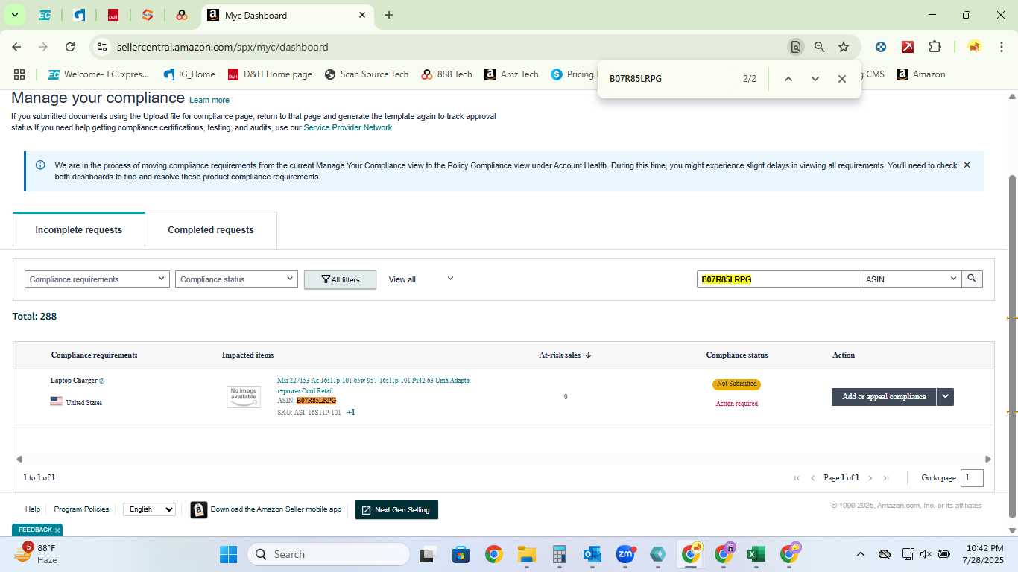Open a new browser tab

[x=389, y=15]
